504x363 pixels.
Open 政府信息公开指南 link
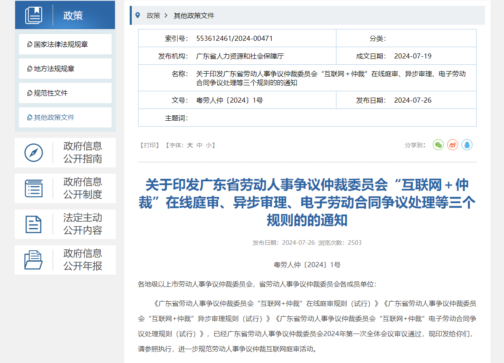83,153
